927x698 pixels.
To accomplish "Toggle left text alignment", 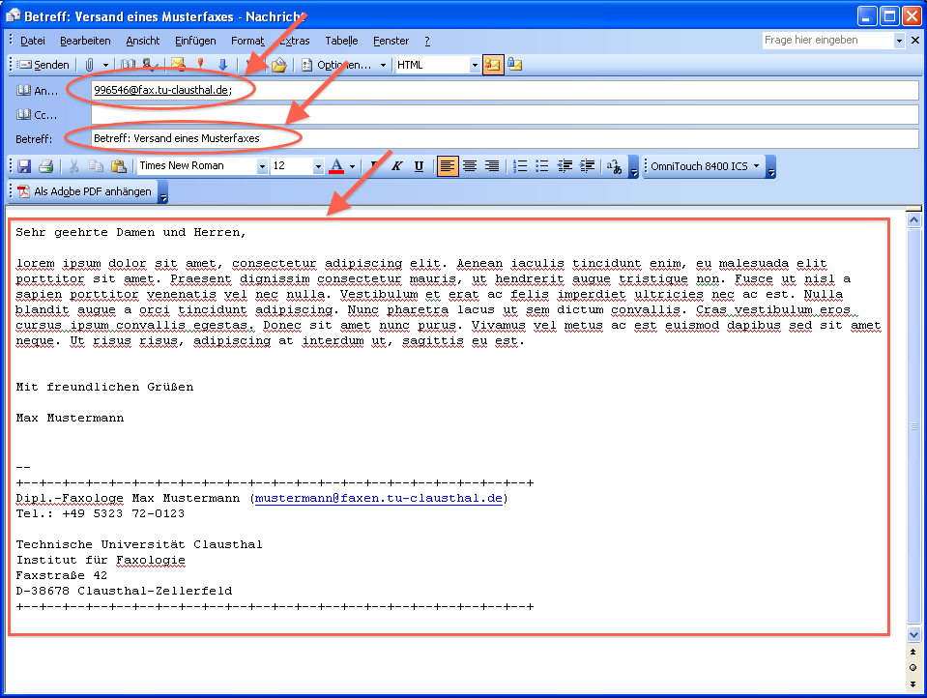I will 448,166.
